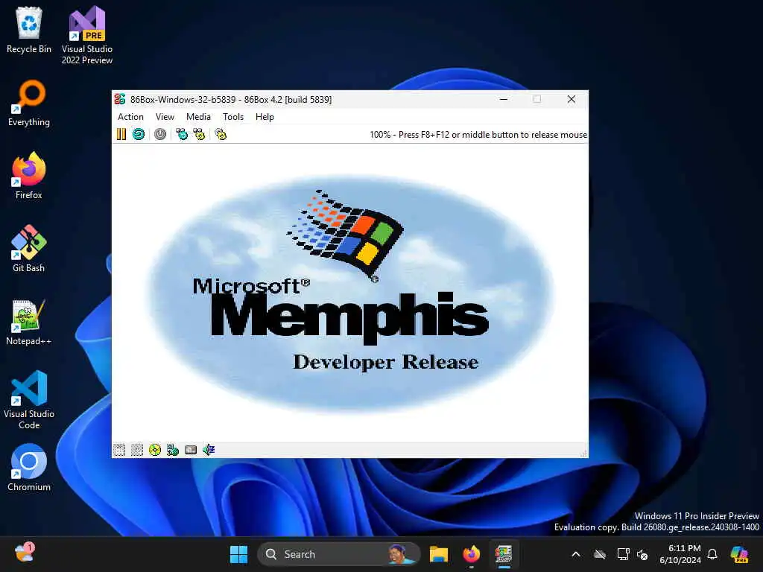Viewport: 763px width, 572px height.
Task: Click the muted volume tray icon
Action: [x=642, y=554]
